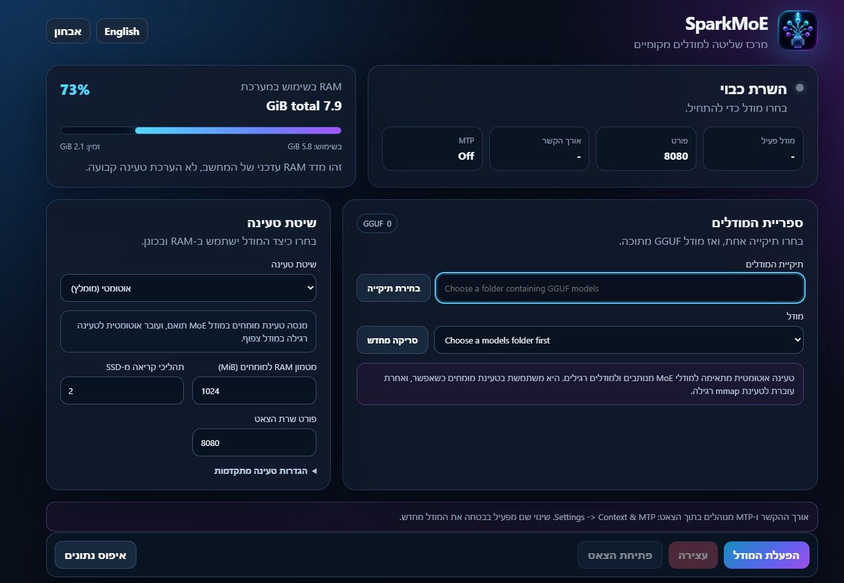Click the 73% RAM usage value
This screenshot has width=844, height=583.
point(75,90)
